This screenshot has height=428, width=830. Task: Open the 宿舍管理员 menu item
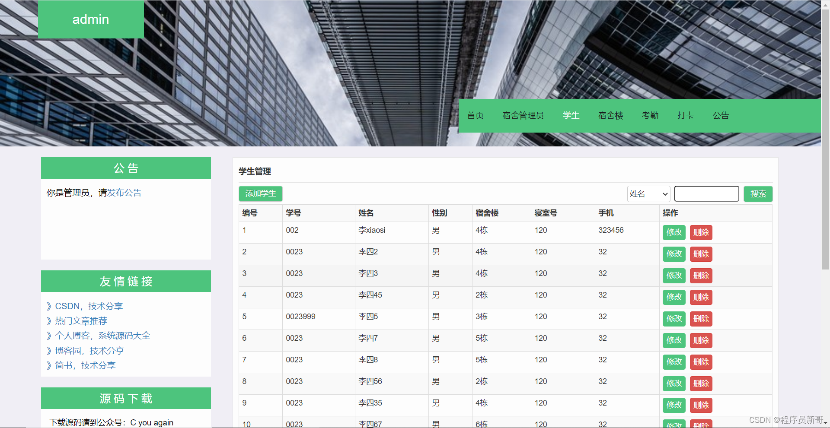click(523, 115)
